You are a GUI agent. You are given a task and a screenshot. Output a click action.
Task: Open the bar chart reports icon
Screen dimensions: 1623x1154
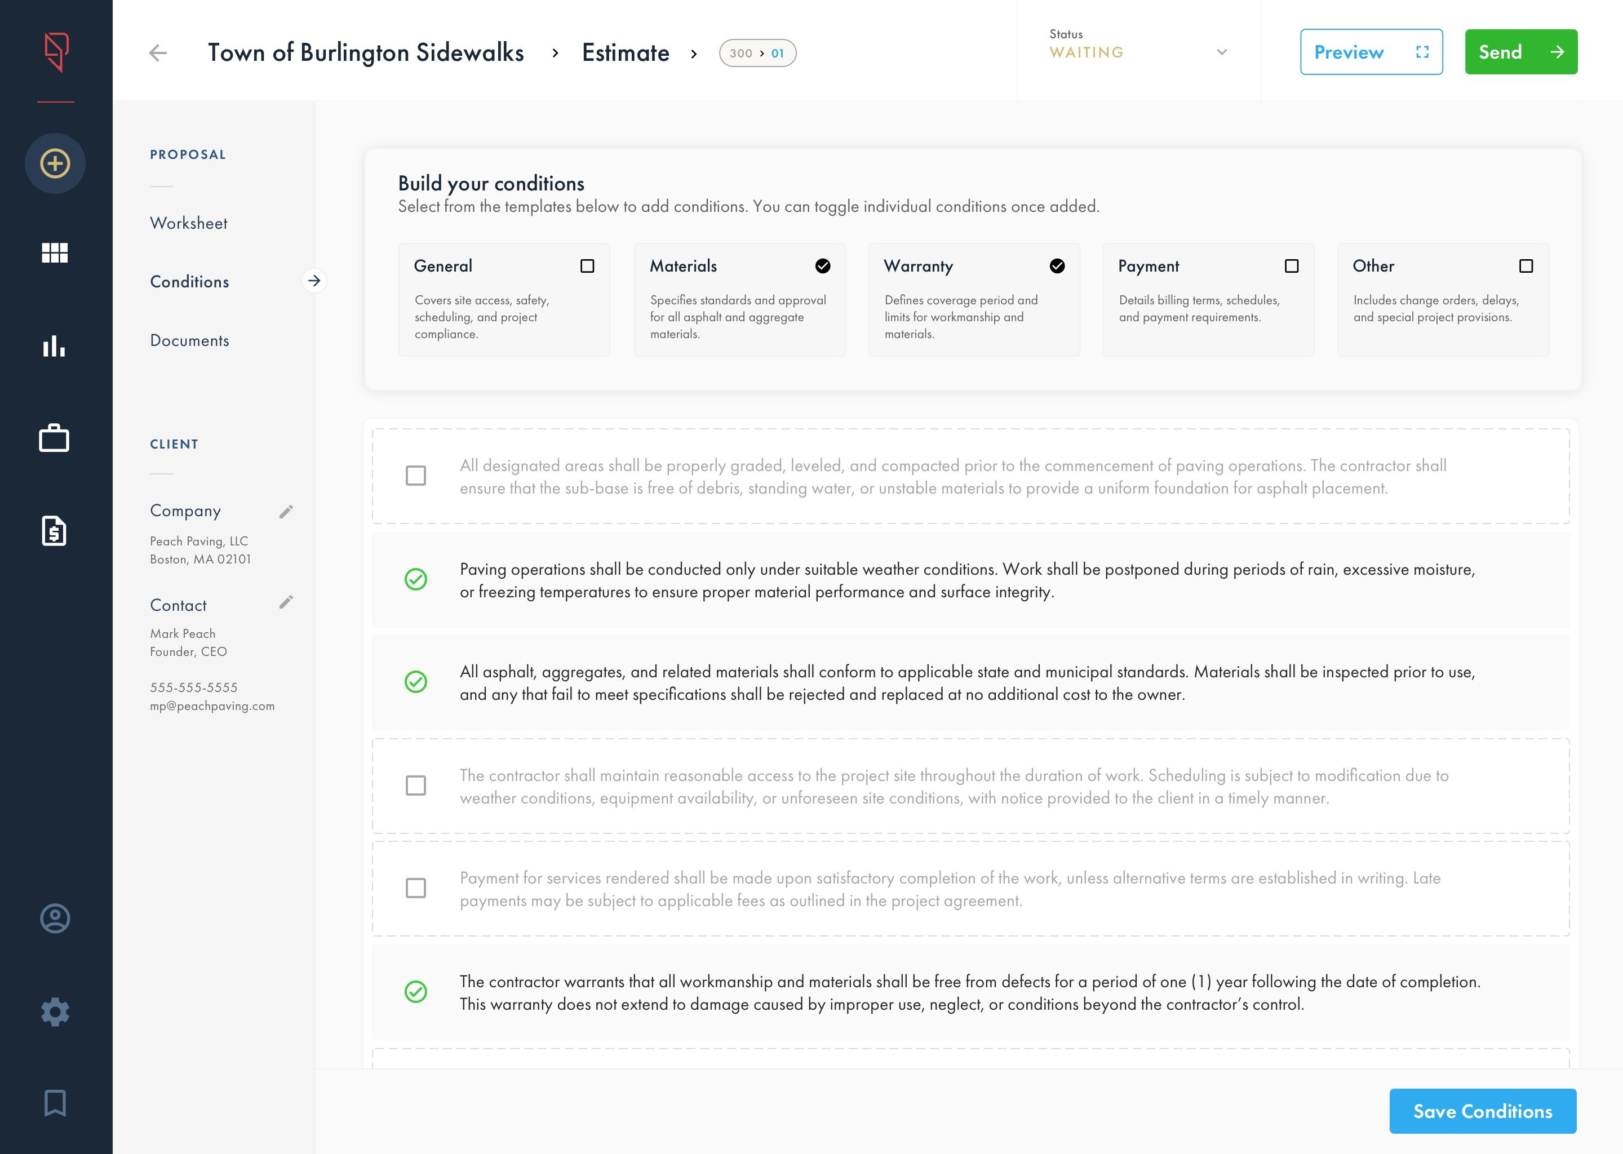click(x=54, y=346)
